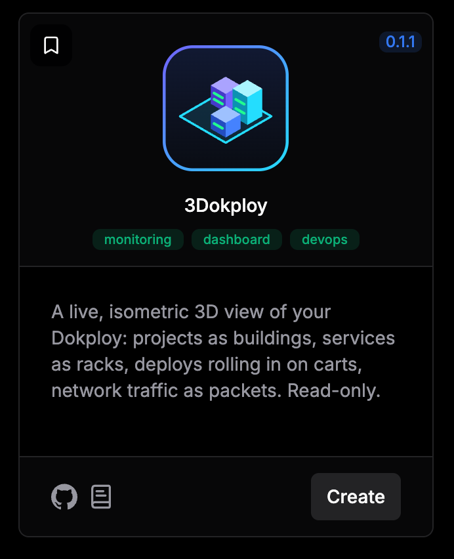Click the 0.1.1 version badge
454x559 pixels.
coord(401,42)
